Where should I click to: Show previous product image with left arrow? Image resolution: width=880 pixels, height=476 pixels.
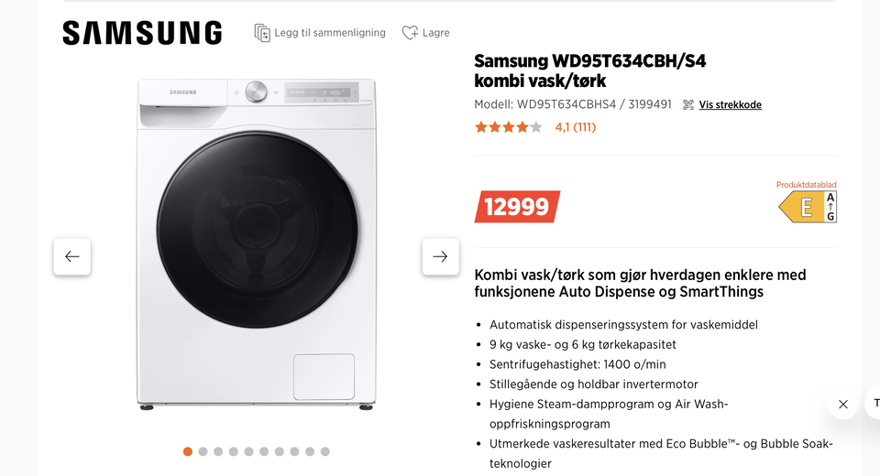point(72,257)
